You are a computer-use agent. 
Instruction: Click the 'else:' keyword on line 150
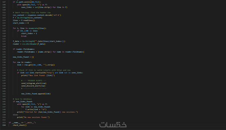(x=16, y=115)
